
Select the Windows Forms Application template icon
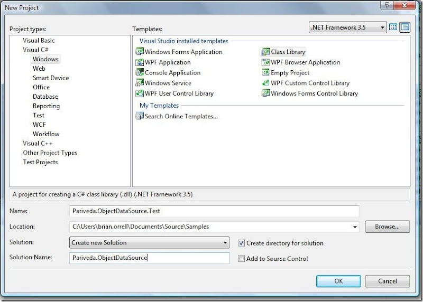click(x=140, y=51)
